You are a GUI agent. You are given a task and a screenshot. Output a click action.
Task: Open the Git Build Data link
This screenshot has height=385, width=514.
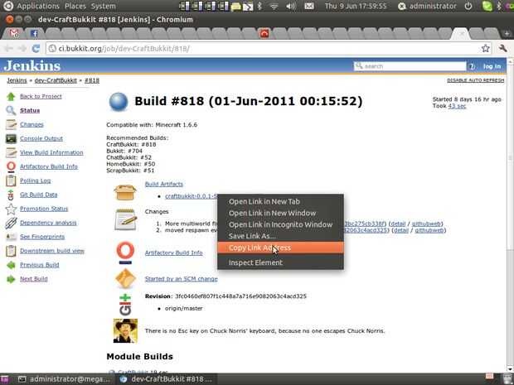point(39,195)
